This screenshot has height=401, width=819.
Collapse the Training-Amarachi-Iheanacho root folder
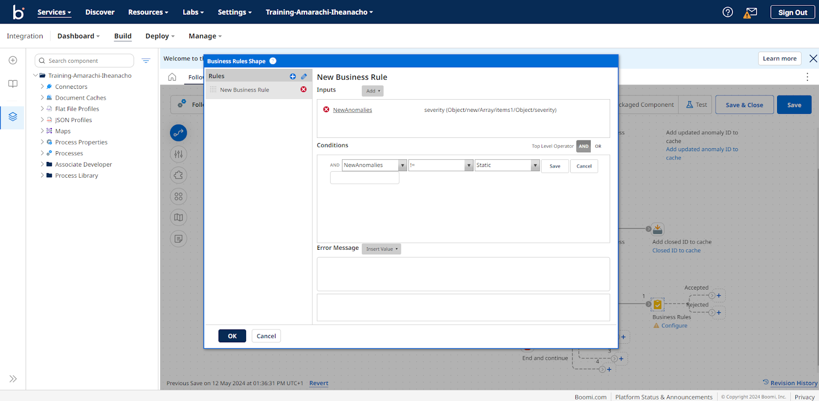coord(35,76)
